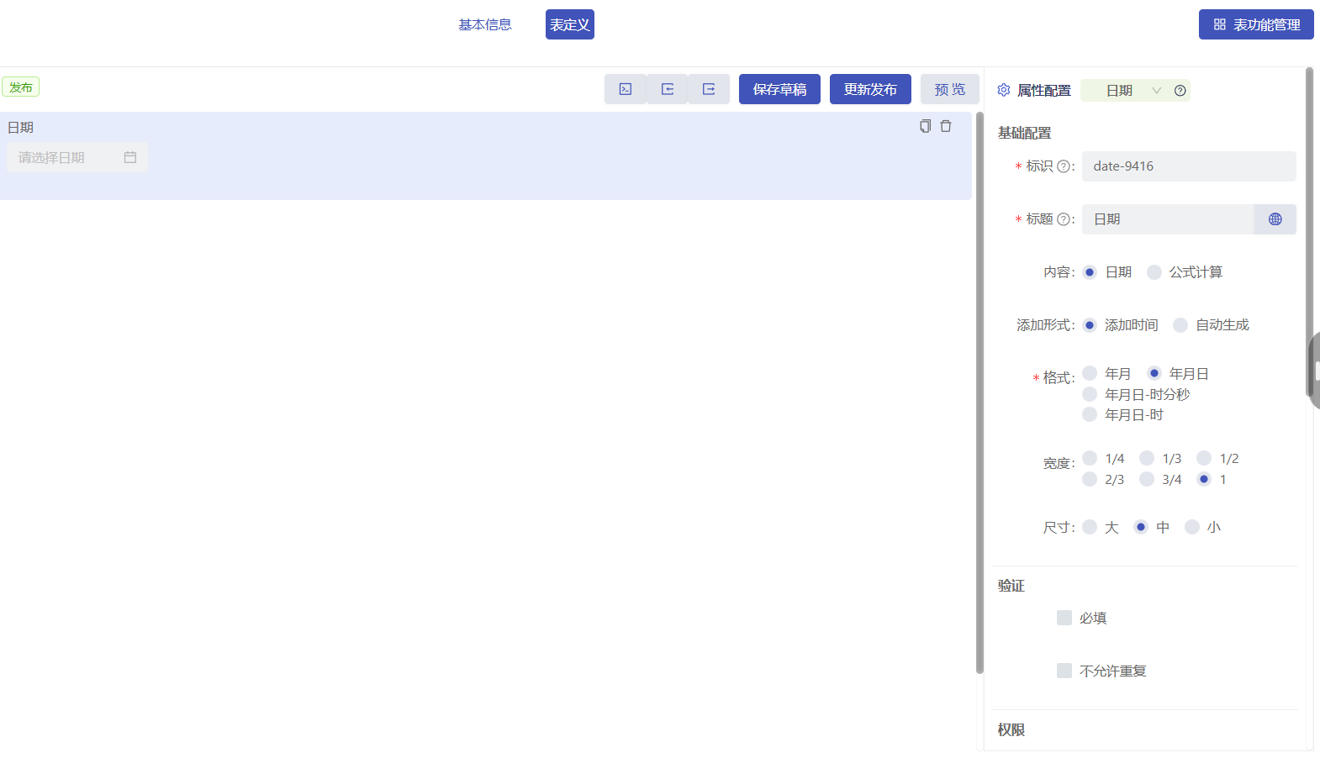Screen dimensions: 1320x758
Task: Choose 自动生成 radio option
Action: [1180, 325]
